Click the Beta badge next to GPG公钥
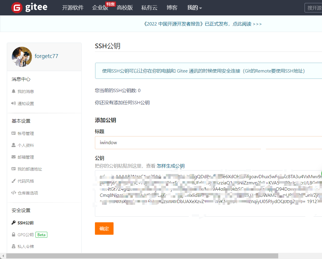322x259 pixels. click(x=41, y=235)
